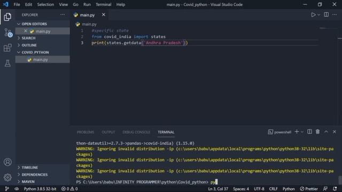Select the powershell terminal label
The height and width of the screenshot is (192, 342).
point(279,132)
